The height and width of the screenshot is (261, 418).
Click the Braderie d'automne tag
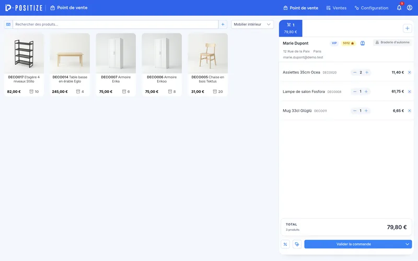pos(392,42)
